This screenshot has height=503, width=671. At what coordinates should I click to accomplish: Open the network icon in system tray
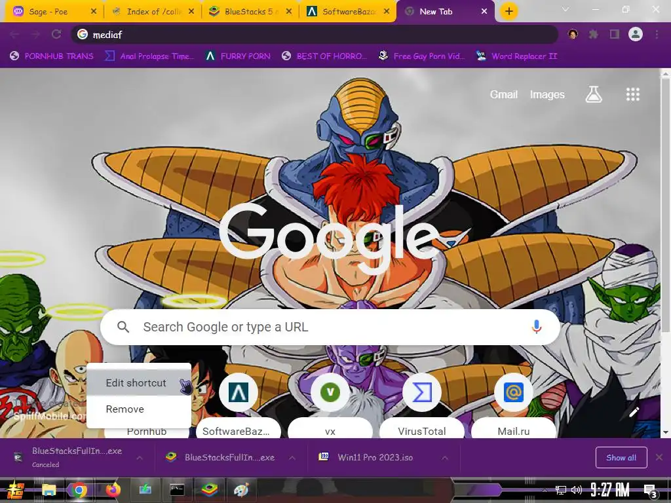[560, 490]
